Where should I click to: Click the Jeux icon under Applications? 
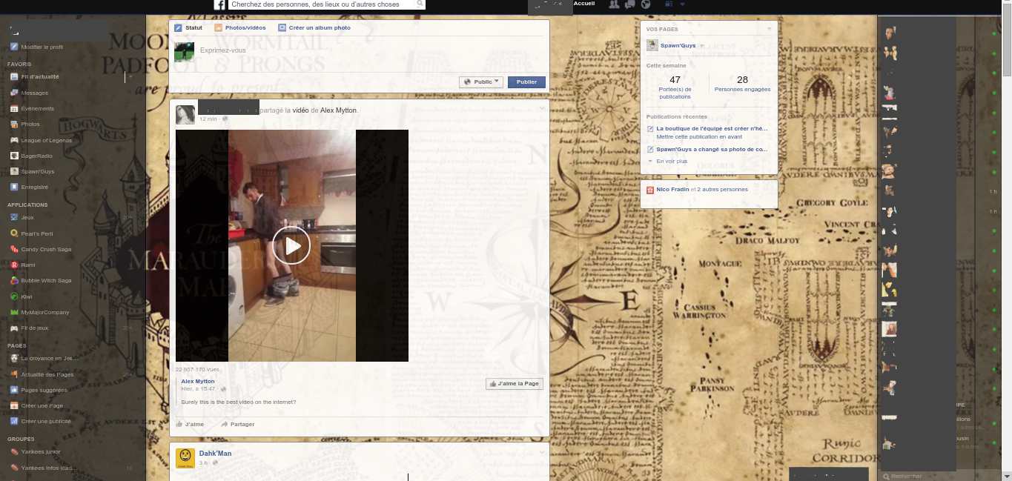point(14,217)
